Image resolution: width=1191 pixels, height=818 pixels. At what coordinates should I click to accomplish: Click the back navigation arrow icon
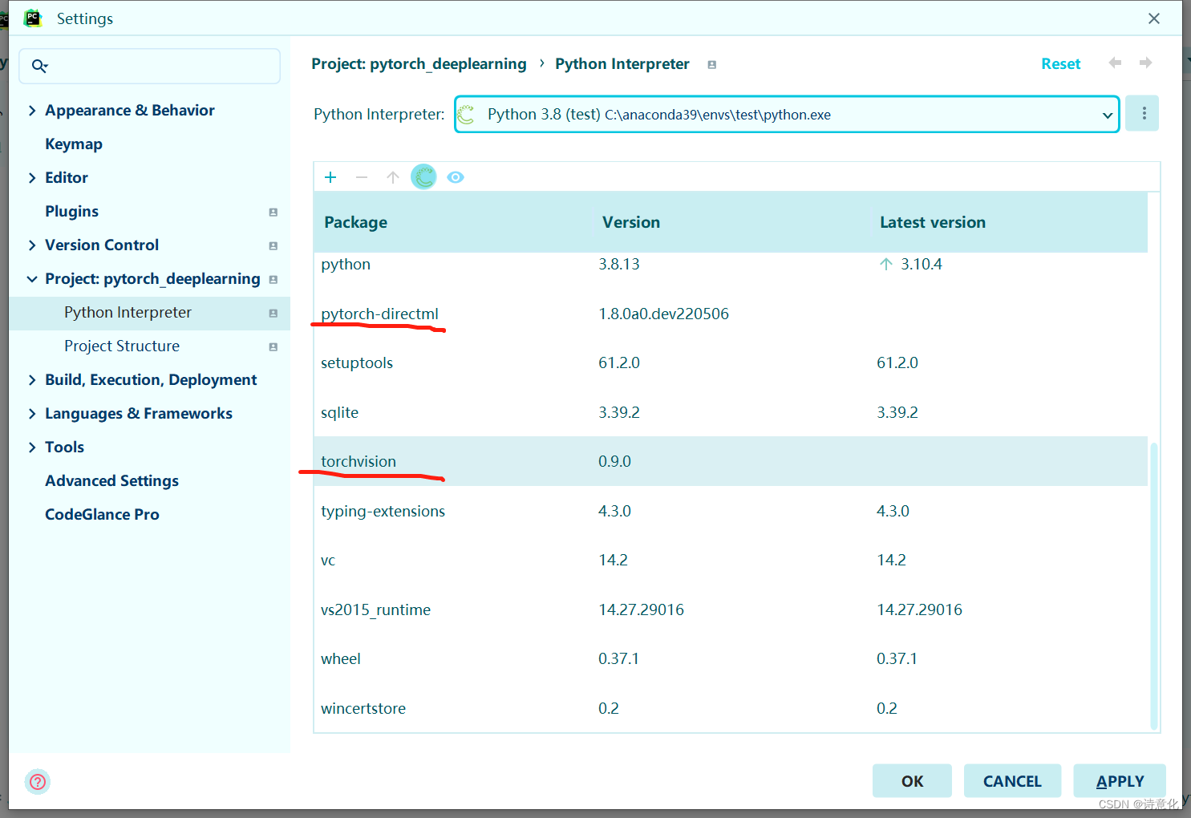1115,63
